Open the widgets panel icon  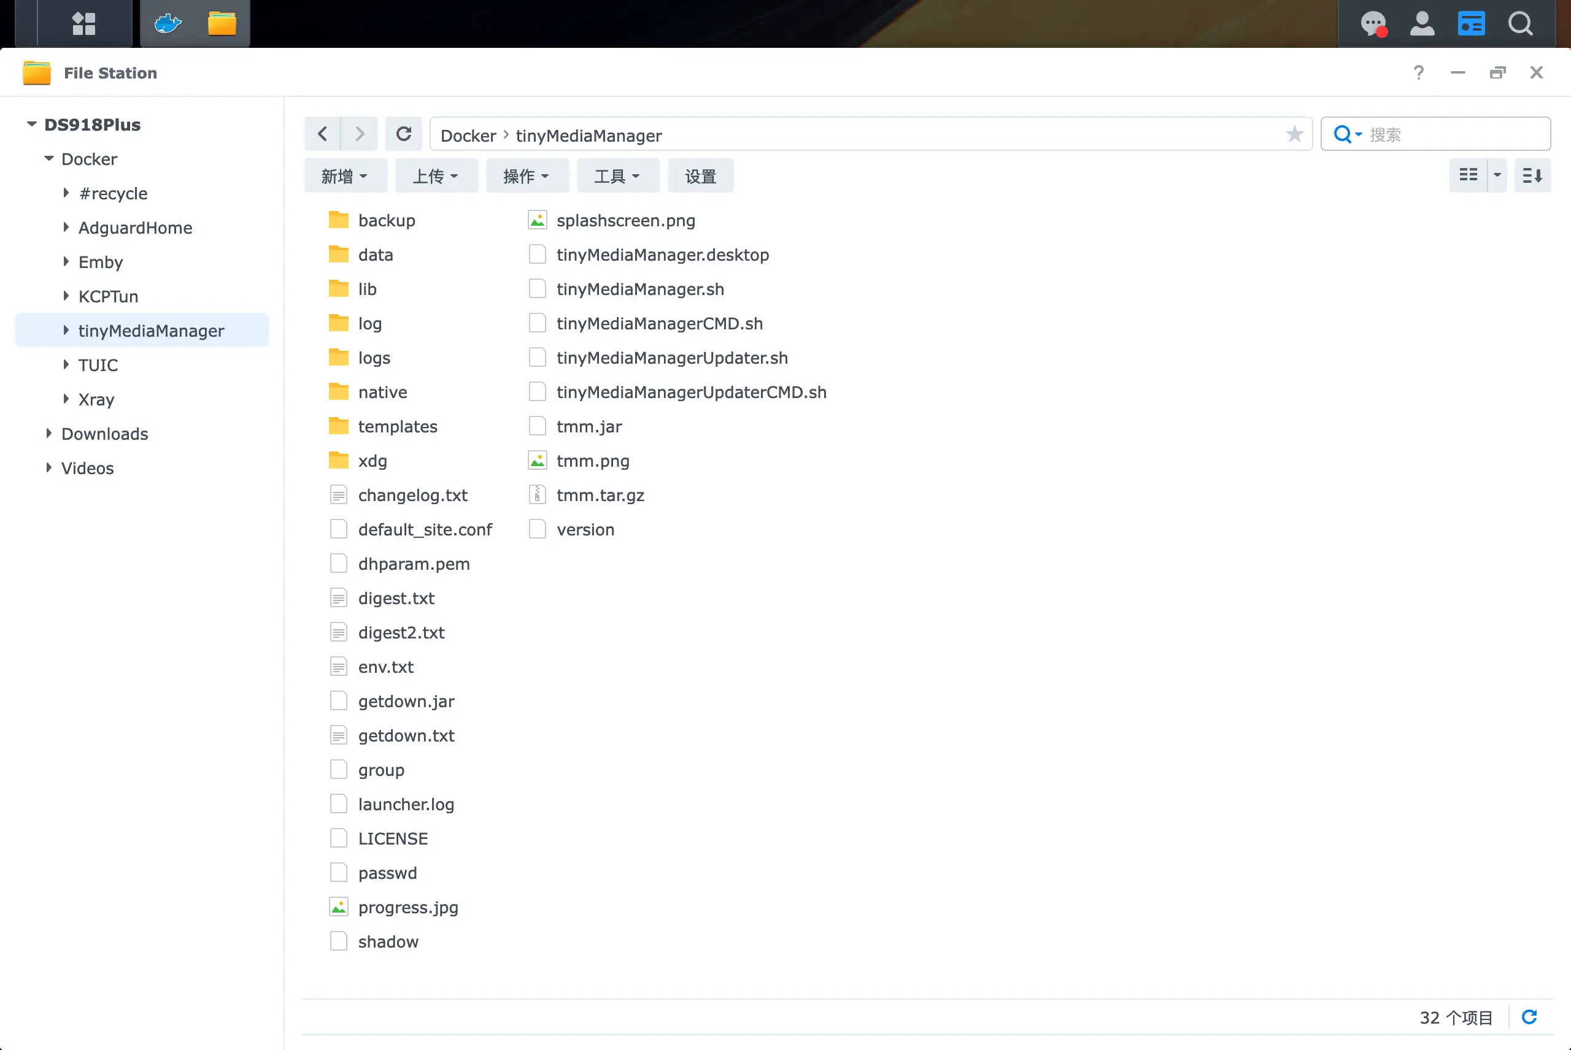tap(1471, 23)
